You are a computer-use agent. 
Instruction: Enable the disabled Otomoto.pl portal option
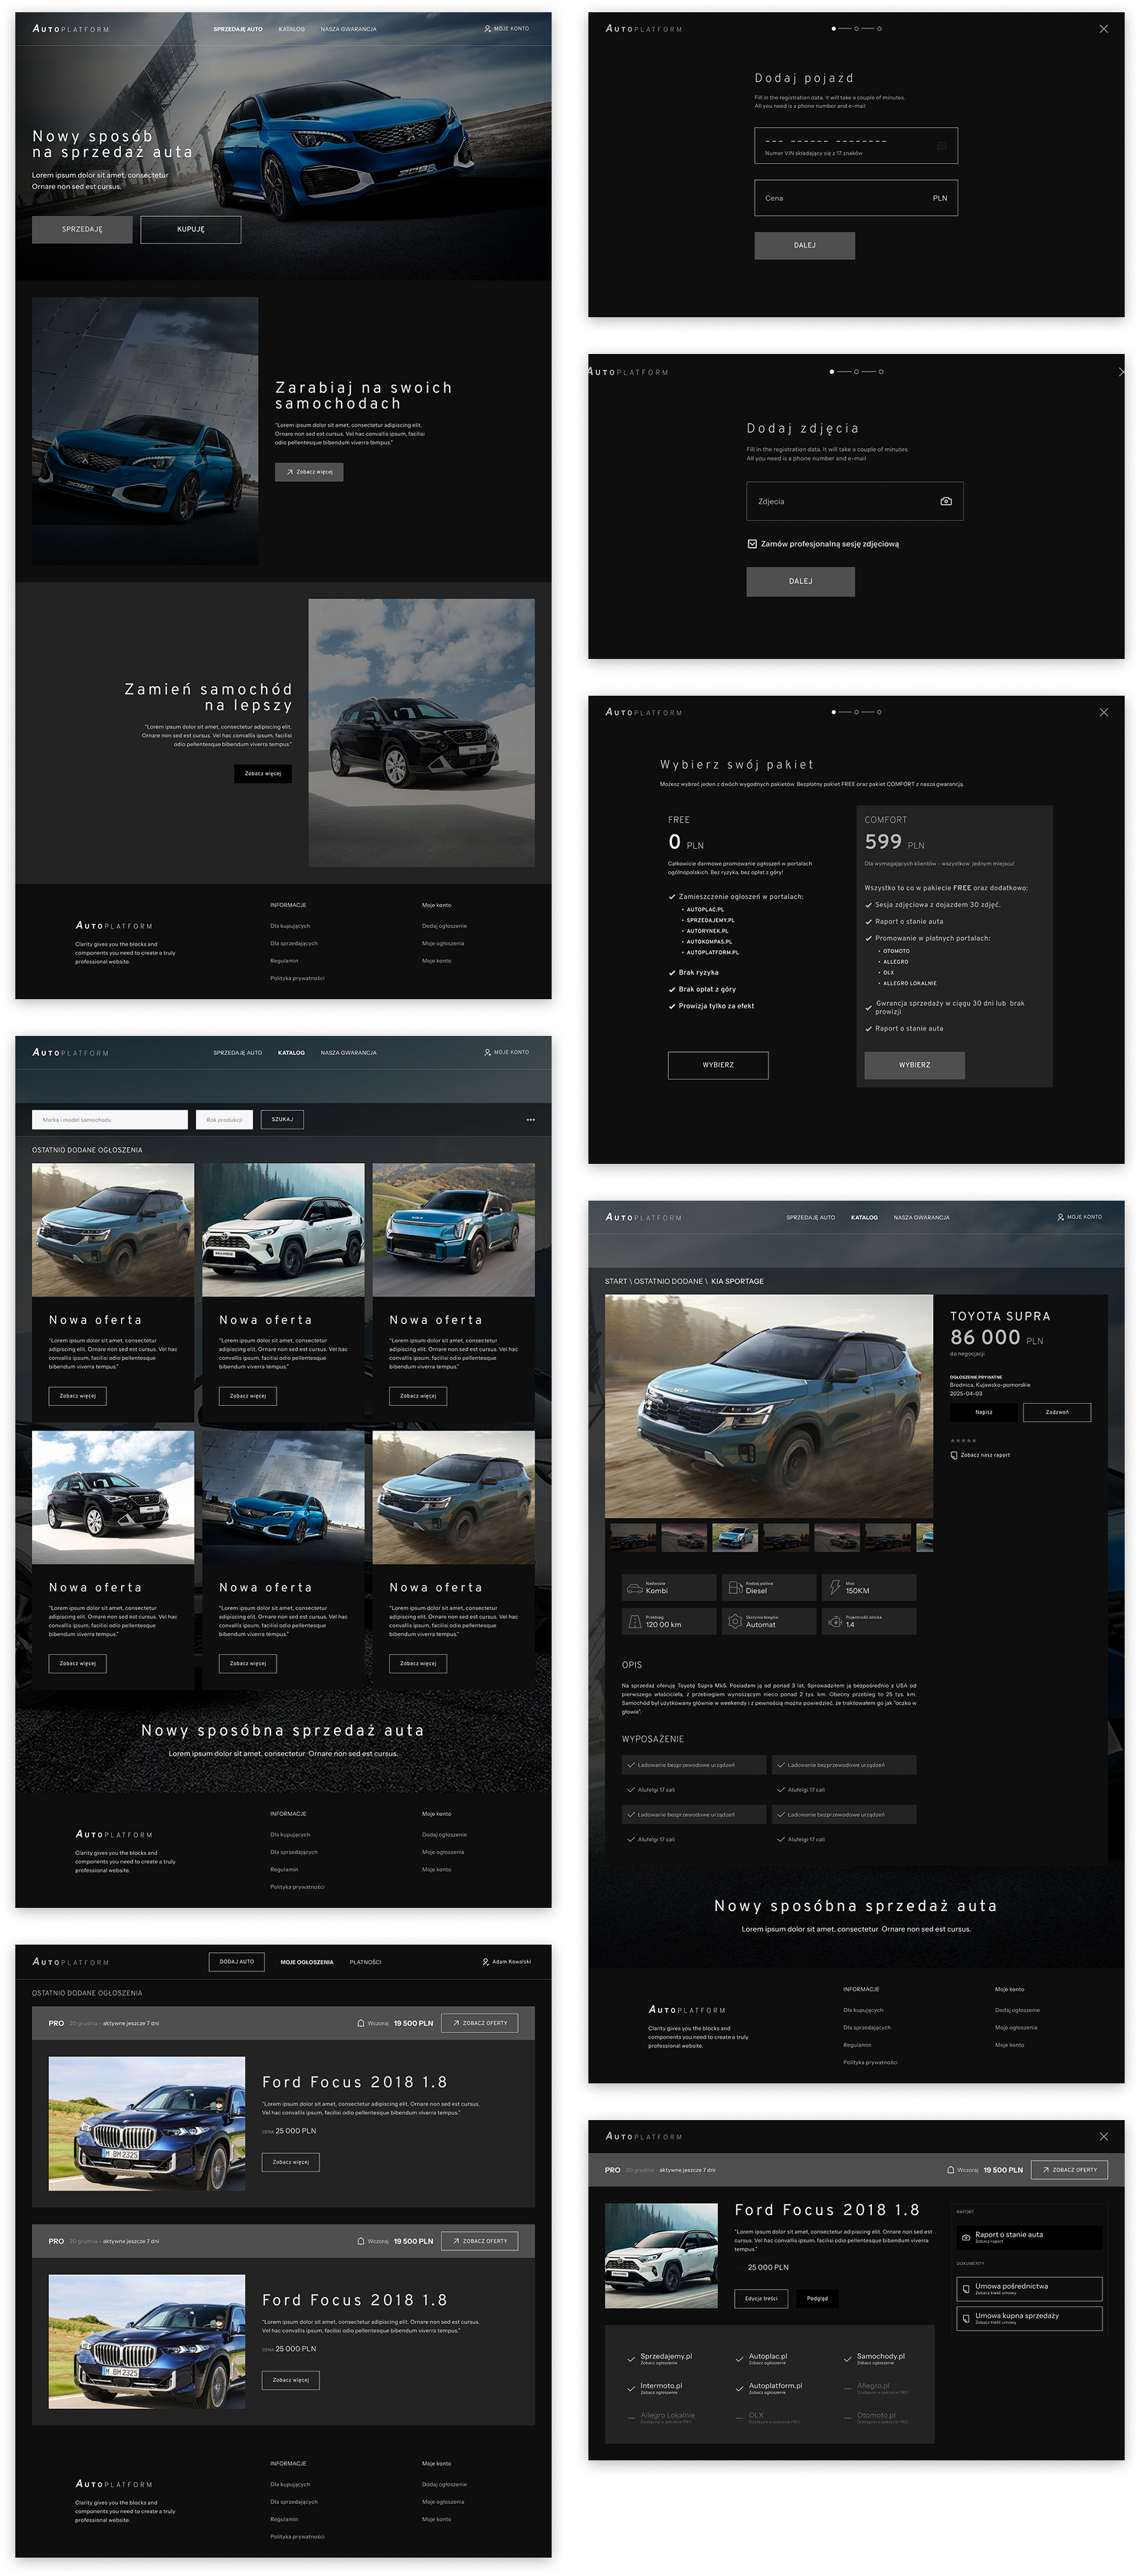pyautogui.click(x=875, y=2418)
